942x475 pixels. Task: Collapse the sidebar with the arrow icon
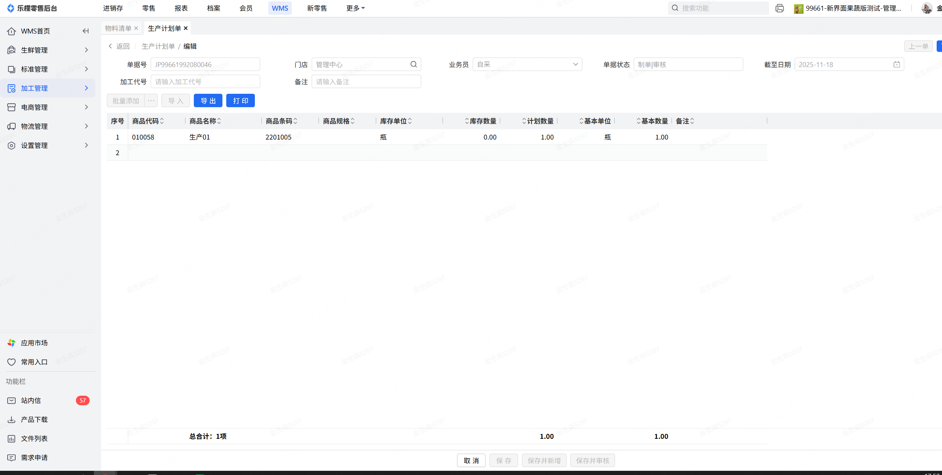point(85,31)
